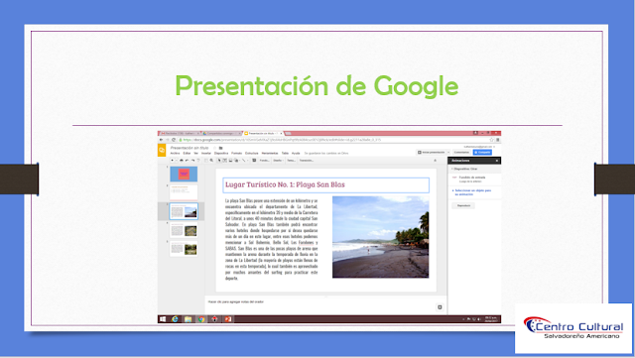Click the print icon in toolbar

pyautogui.click(x=181, y=161)
